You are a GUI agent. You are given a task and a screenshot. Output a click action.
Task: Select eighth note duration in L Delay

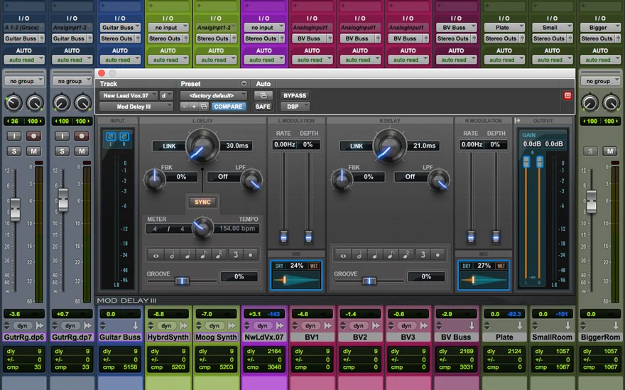click(x=203, y=255)
